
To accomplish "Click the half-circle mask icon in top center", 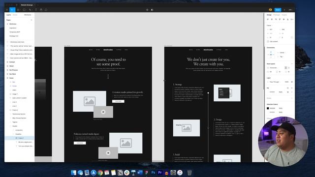I will coord(152,10).
